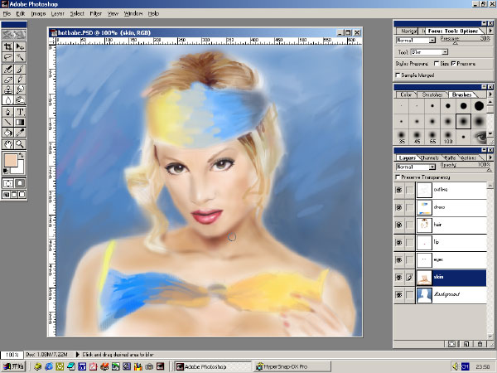Image resolution: width=497 pixels, height=373 pixels.
Task: Click the add layer mask button
Action: point(452,344)
